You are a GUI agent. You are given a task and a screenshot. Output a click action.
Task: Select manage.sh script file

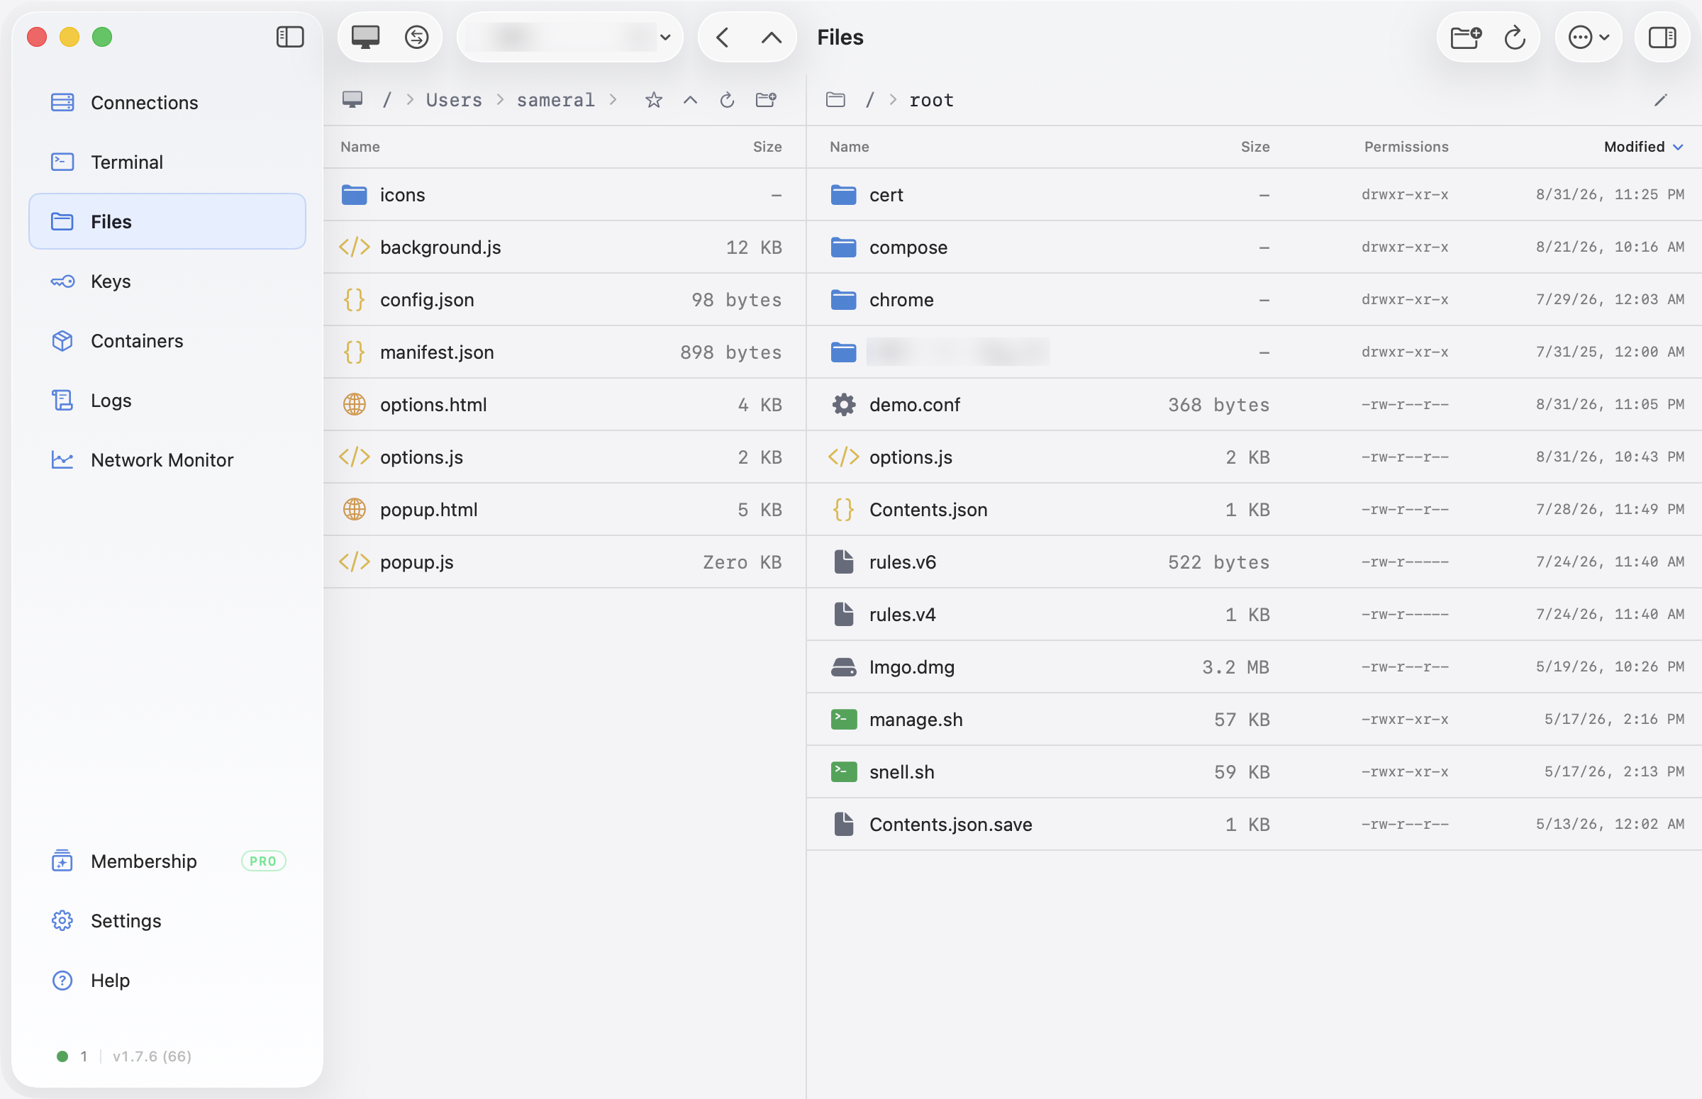click(1254, 720)
